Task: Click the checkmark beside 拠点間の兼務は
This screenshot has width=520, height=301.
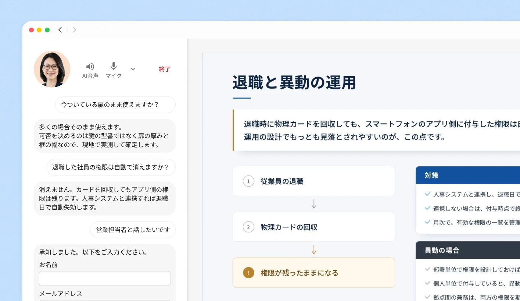Action: pyautogui.click(x=427, y=297)
